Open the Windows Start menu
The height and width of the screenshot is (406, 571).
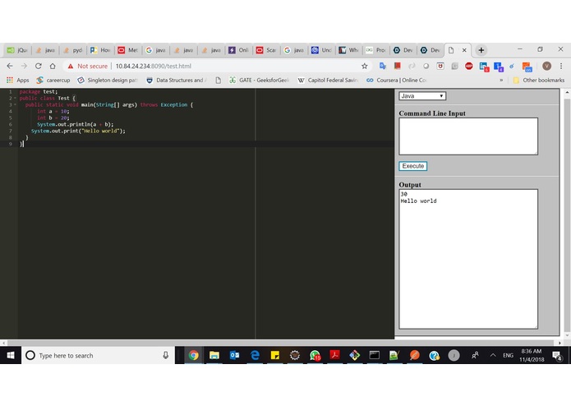pos(11,355)
